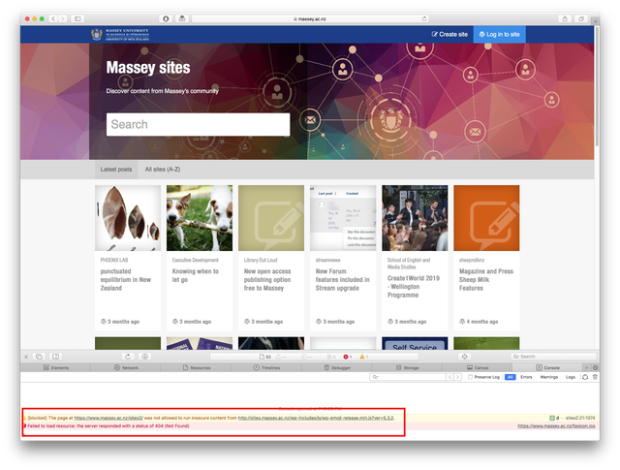Open New Forum features in Stream upgrade post
Screen dimensions: 620x470
coord(342,280)
